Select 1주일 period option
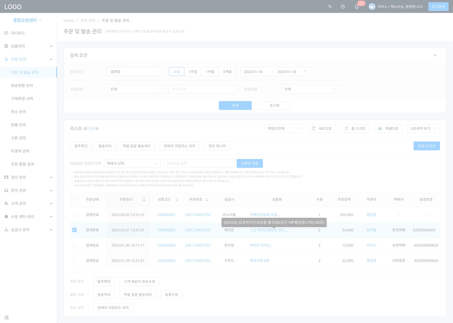 click(x=193, y=72)
